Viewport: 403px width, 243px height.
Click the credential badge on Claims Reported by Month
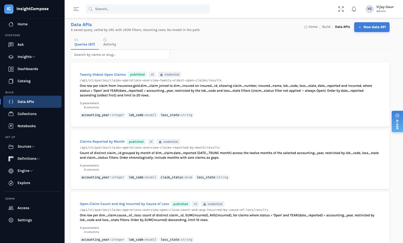click(x=168, y=142)
